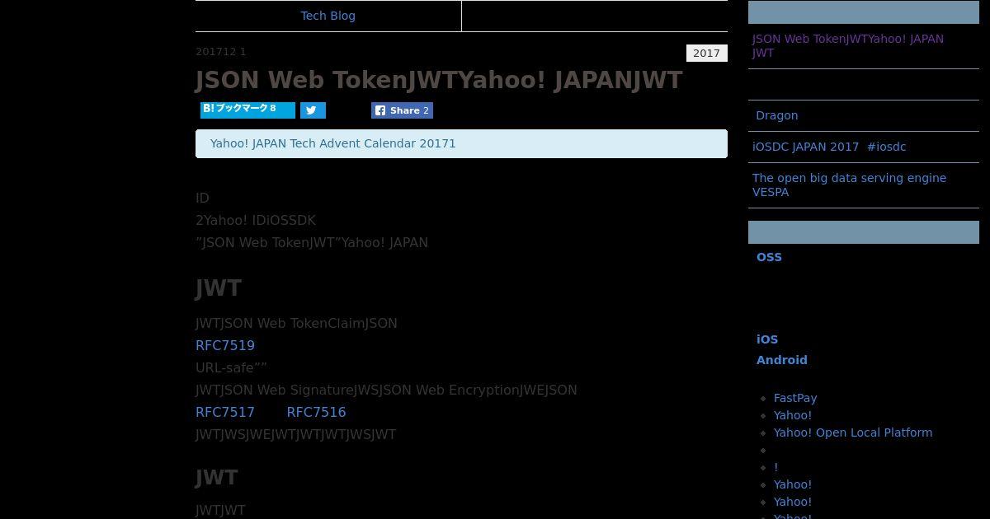Open the Yahoo! JAPAN Tech Advent Calendar link
The image size is (990, 519).
click(332, 143)
